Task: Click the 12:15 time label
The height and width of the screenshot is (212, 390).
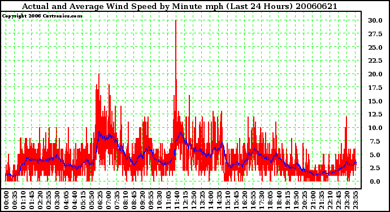Action: [185, 200]
